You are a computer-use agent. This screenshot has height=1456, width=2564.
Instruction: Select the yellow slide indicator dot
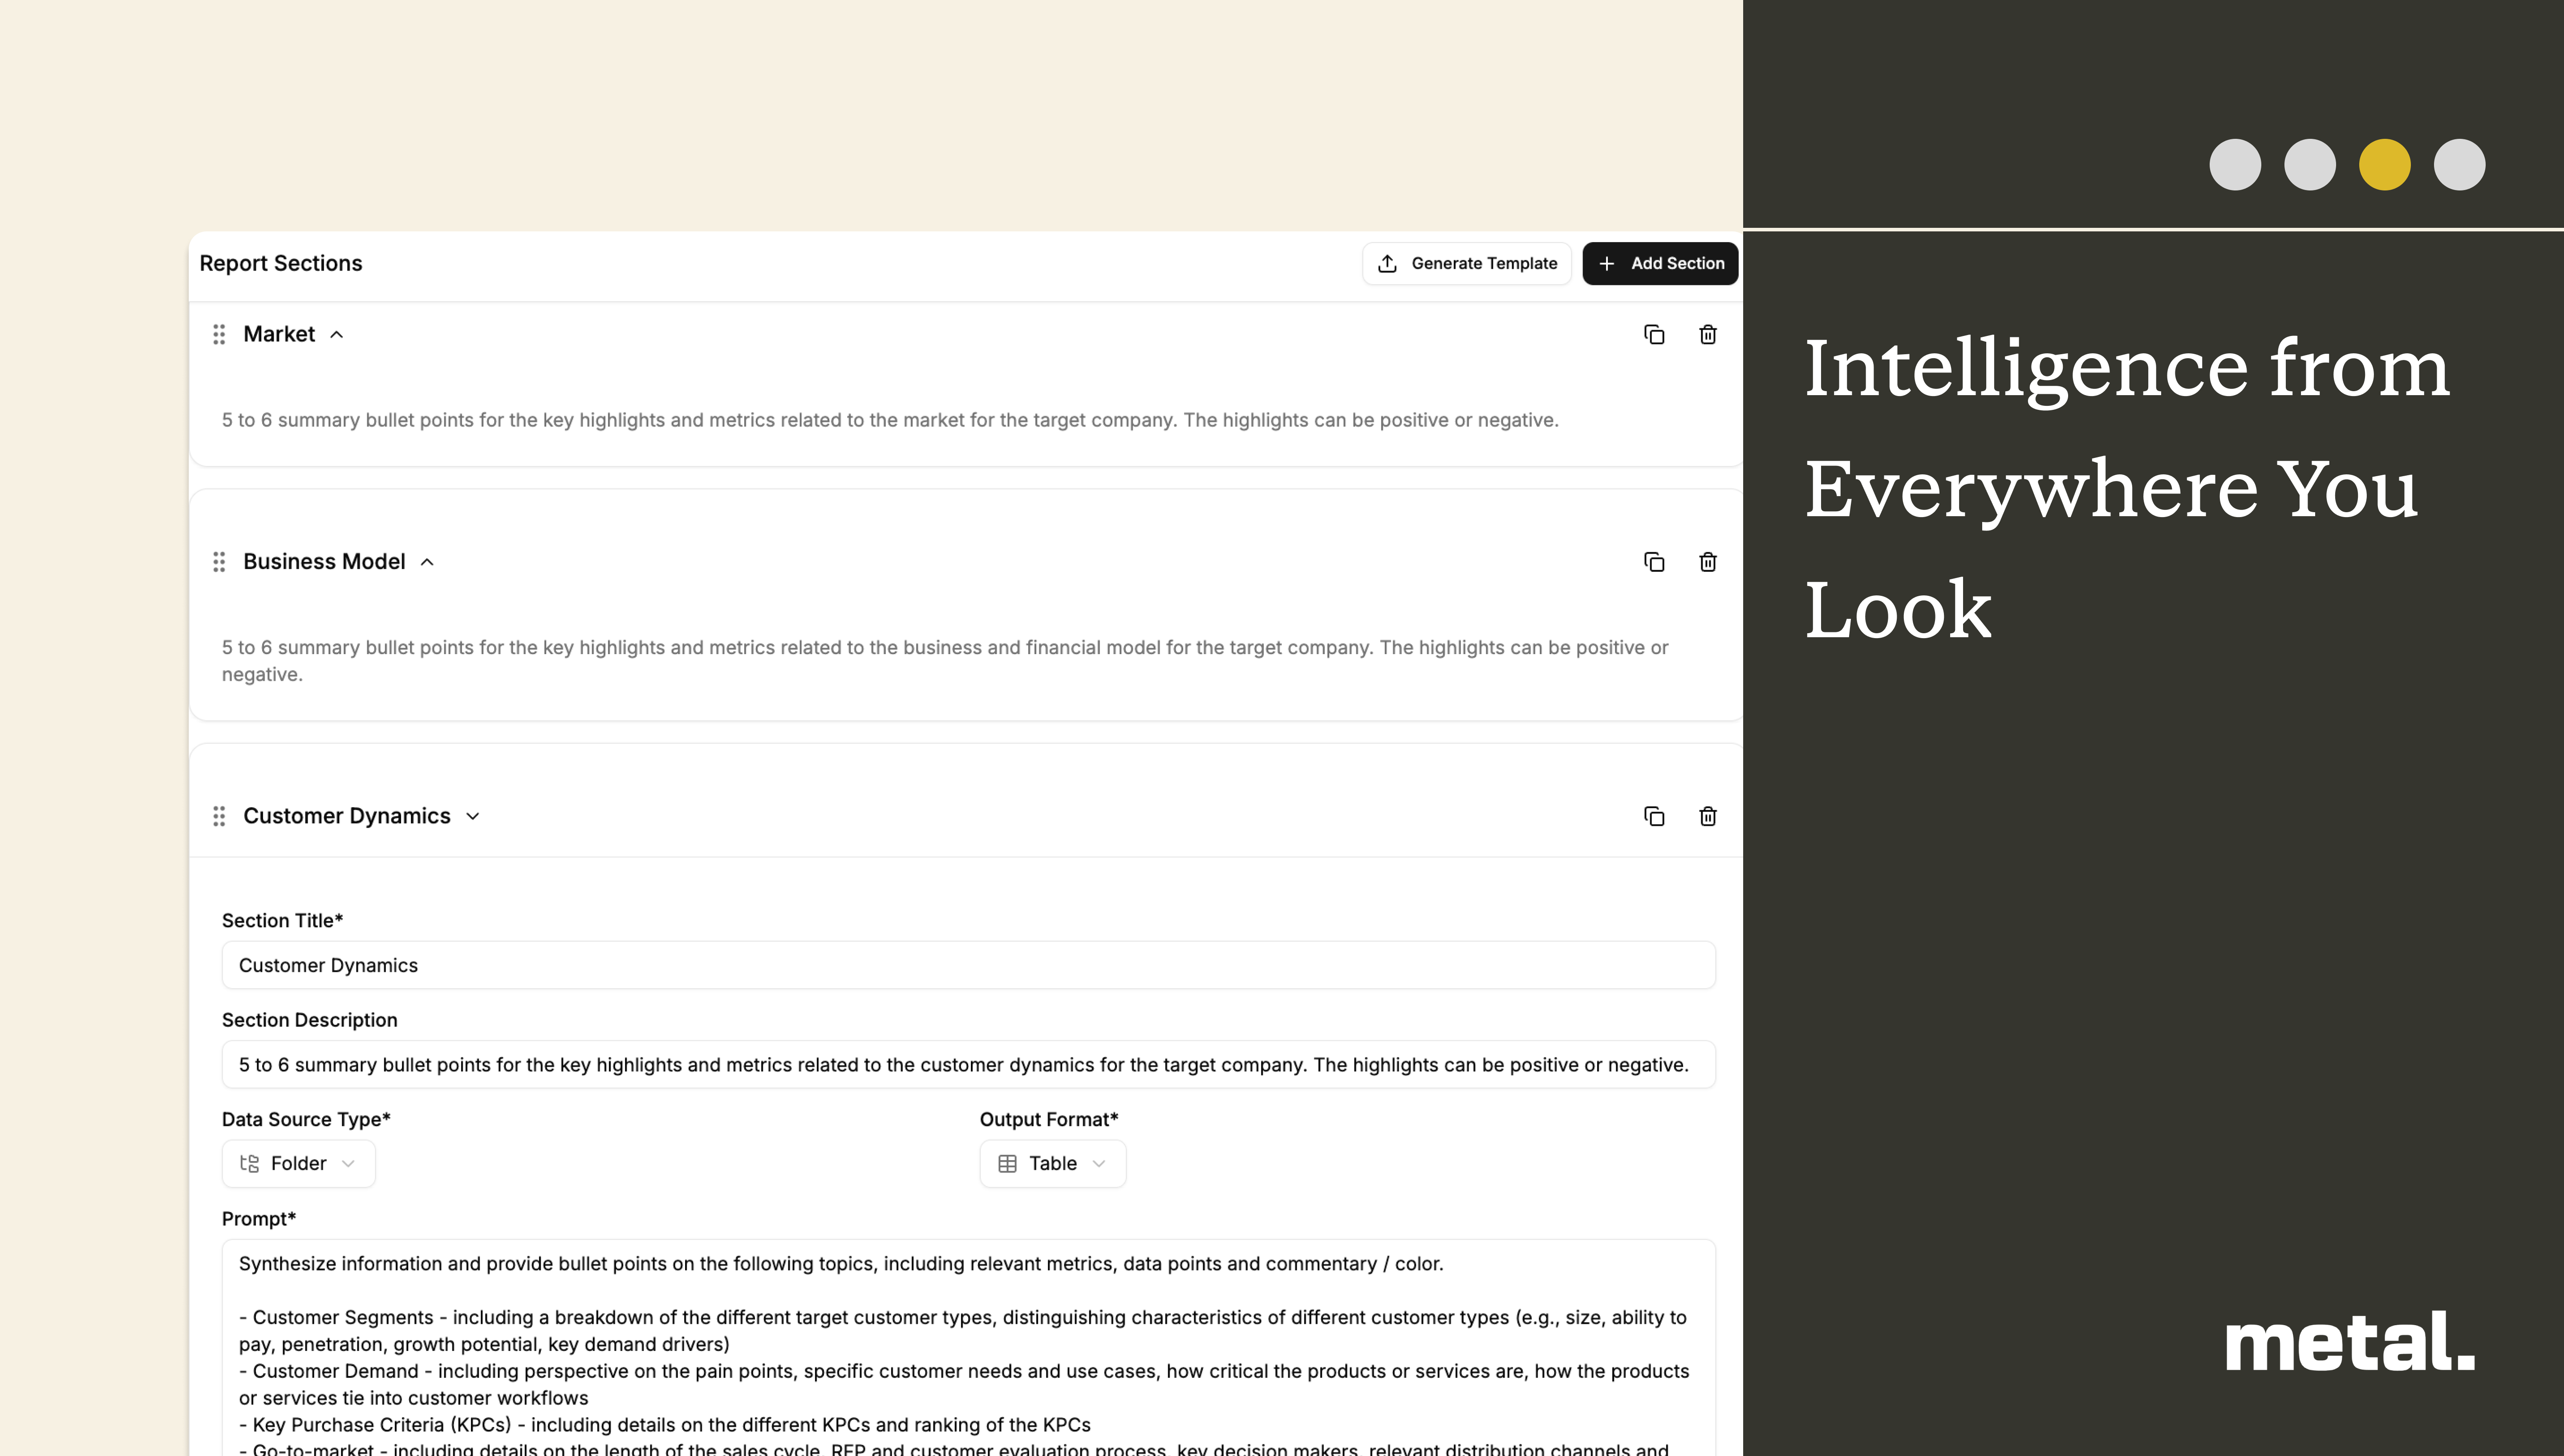coord(2384,164)
